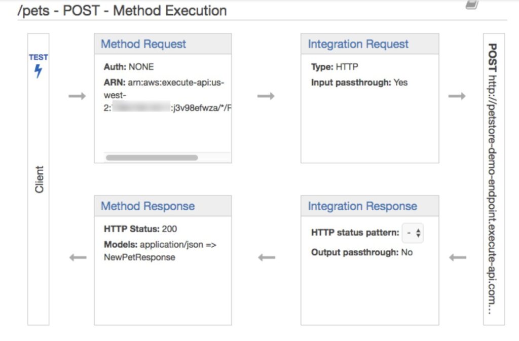Open the Method Response settings
Image resolution: width=519 pixels, height=341 pixels.
point(147,206)
